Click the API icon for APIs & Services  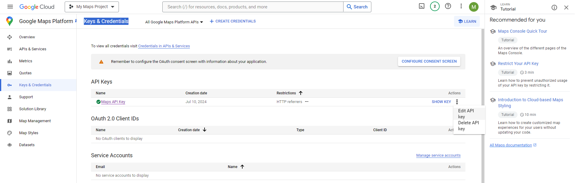coord(10,49)
